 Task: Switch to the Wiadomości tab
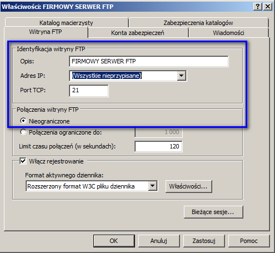228,33
